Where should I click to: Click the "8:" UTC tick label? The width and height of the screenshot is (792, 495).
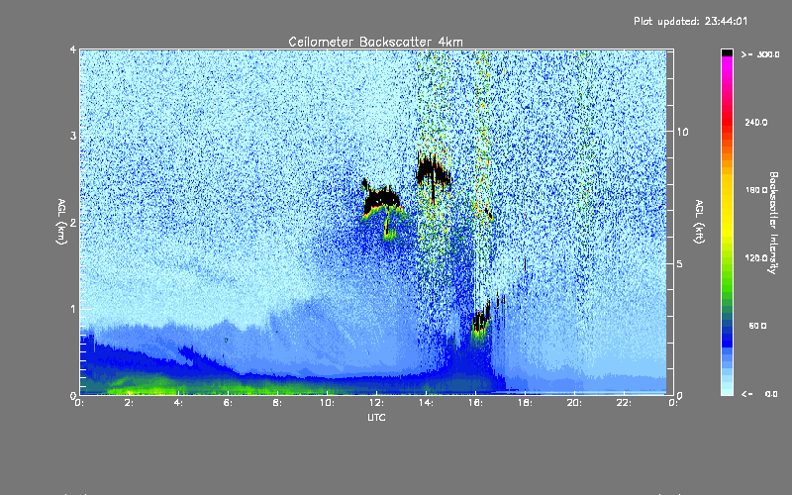click(277, 403)
